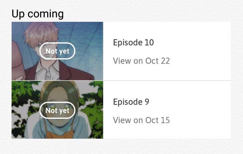Select the View on Oct 15 text
The height and width of the screenshot is (154, 243).
141,120
